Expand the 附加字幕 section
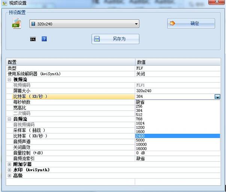The width and height of the screenshot is (226, 192). 9,164
